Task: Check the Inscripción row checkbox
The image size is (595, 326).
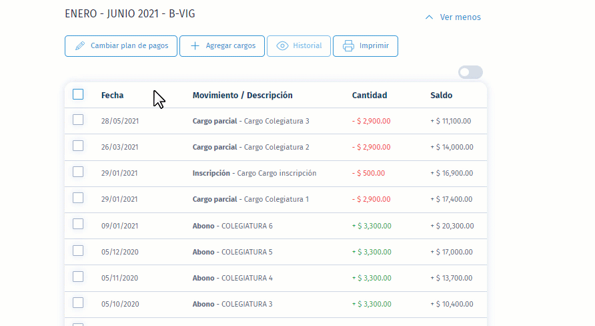Action: click(78, 172)
